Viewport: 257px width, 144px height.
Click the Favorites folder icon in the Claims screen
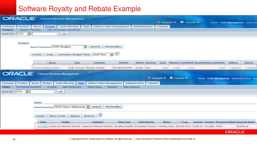(171, 78)
